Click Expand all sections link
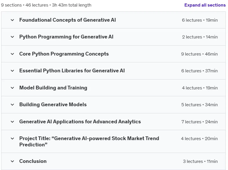 tap(205, 5)
